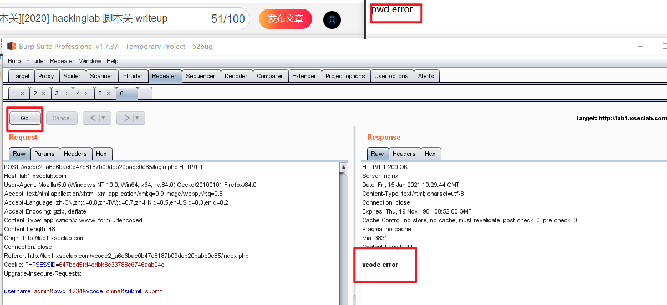Switch to the Decoder tab
The image size is (667, 305).
point(236,76)
